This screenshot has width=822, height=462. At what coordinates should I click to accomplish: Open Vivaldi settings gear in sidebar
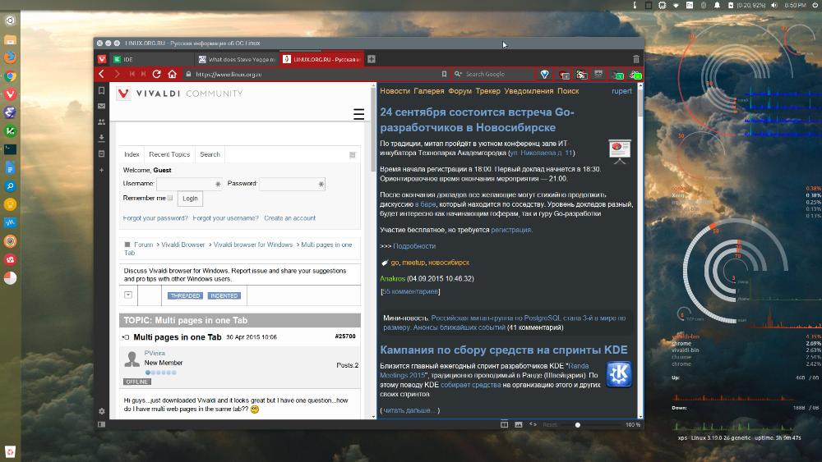point(102,411)
